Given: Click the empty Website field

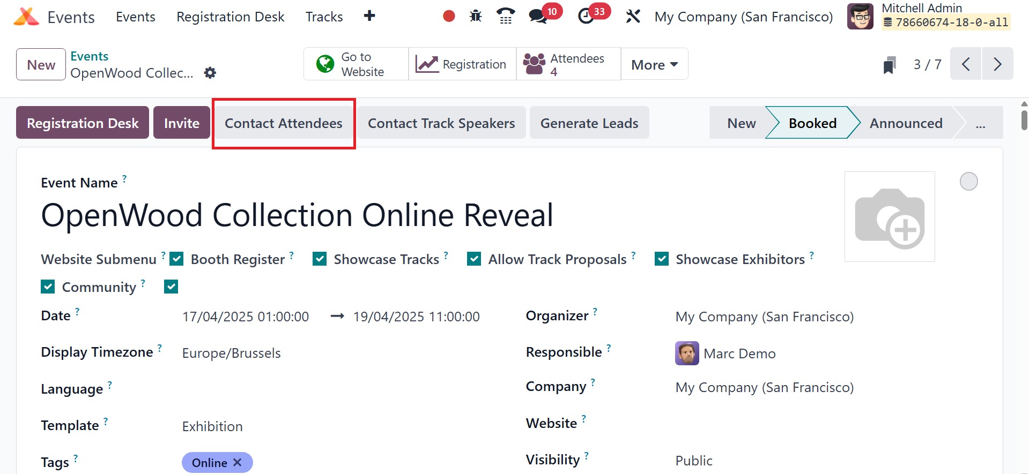Looking at the screenshot, I should coord(826,424).
